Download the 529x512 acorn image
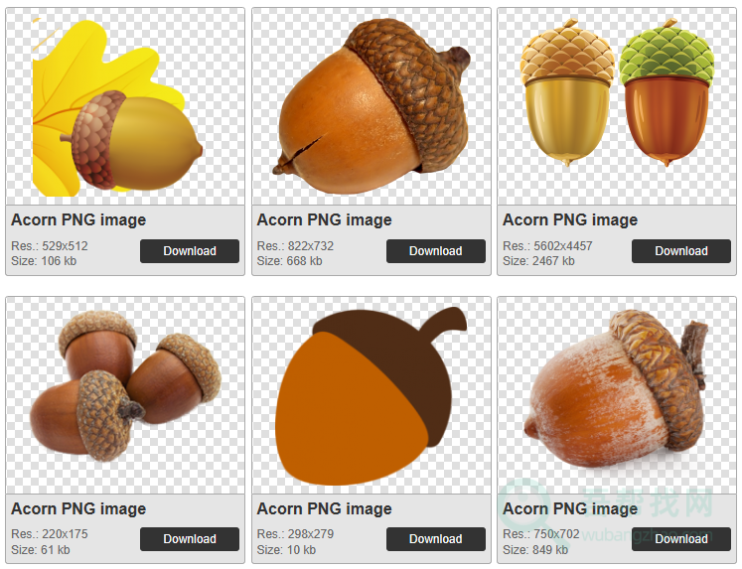The width and height of the screenshot is (742, 569). click(190, 251)
